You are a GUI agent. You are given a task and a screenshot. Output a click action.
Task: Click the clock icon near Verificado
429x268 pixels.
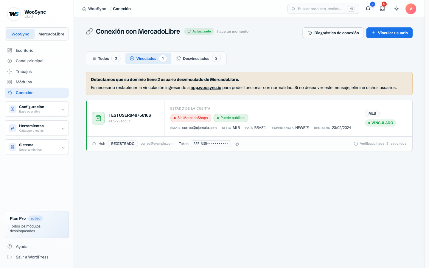(x=356, y=144)
